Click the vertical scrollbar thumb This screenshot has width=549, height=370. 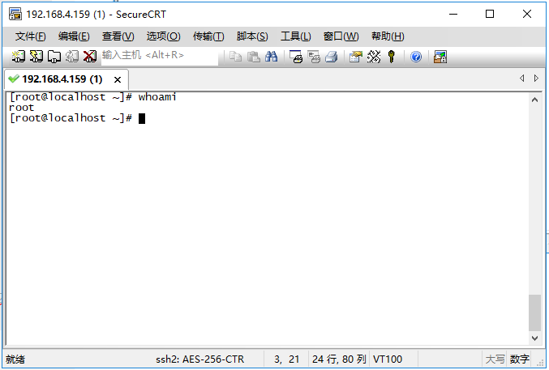[534, 313]
